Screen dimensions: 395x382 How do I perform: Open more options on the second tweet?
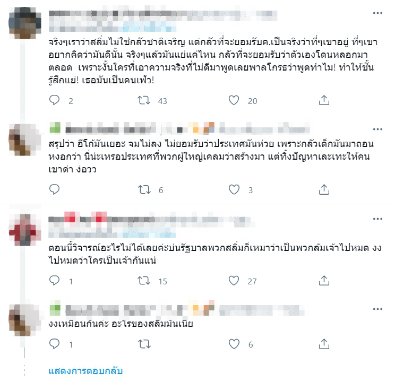[377, 129]
